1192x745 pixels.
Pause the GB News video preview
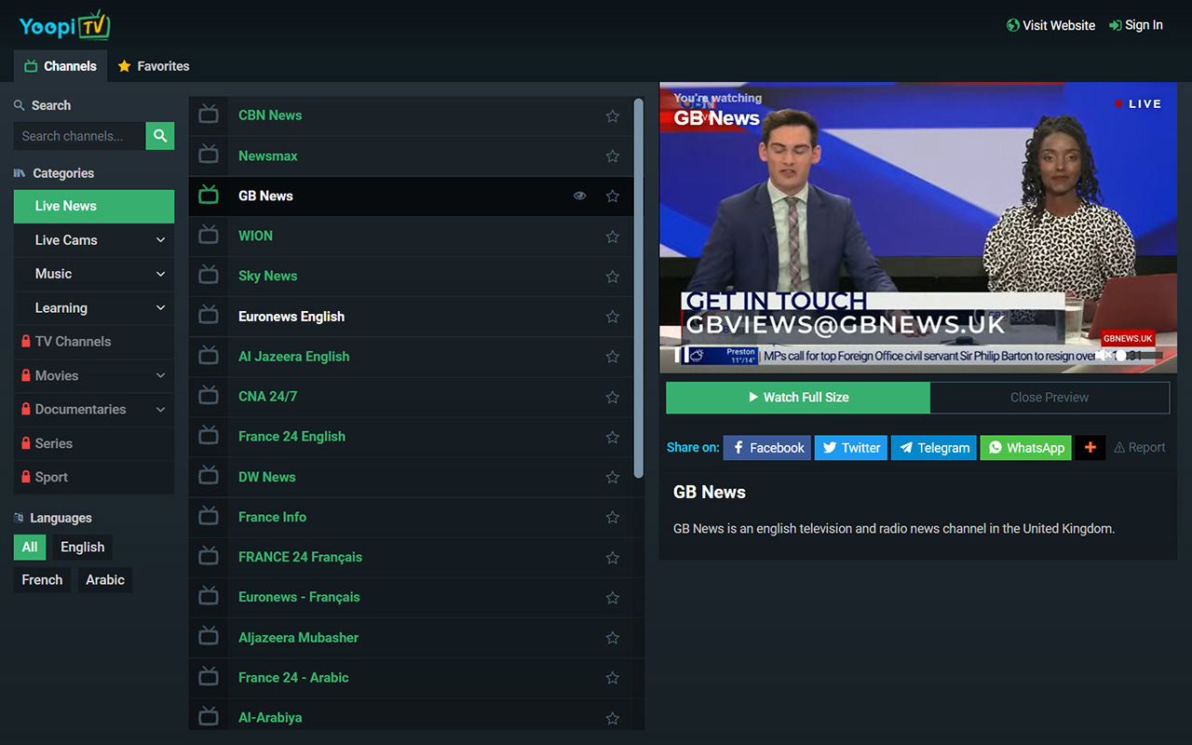(681, 355)
